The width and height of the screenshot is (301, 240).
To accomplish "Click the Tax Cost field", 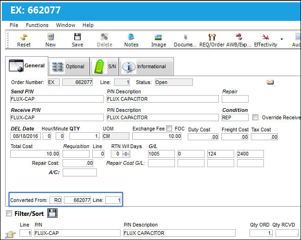I will [x=264, y=137].
